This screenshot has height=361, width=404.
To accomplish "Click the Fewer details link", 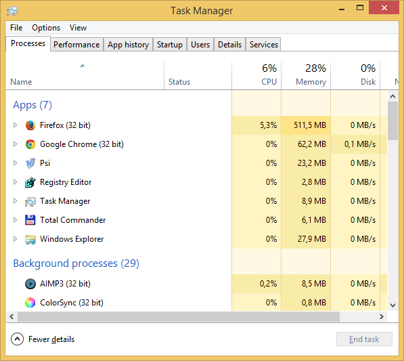I will click(51, 339).
